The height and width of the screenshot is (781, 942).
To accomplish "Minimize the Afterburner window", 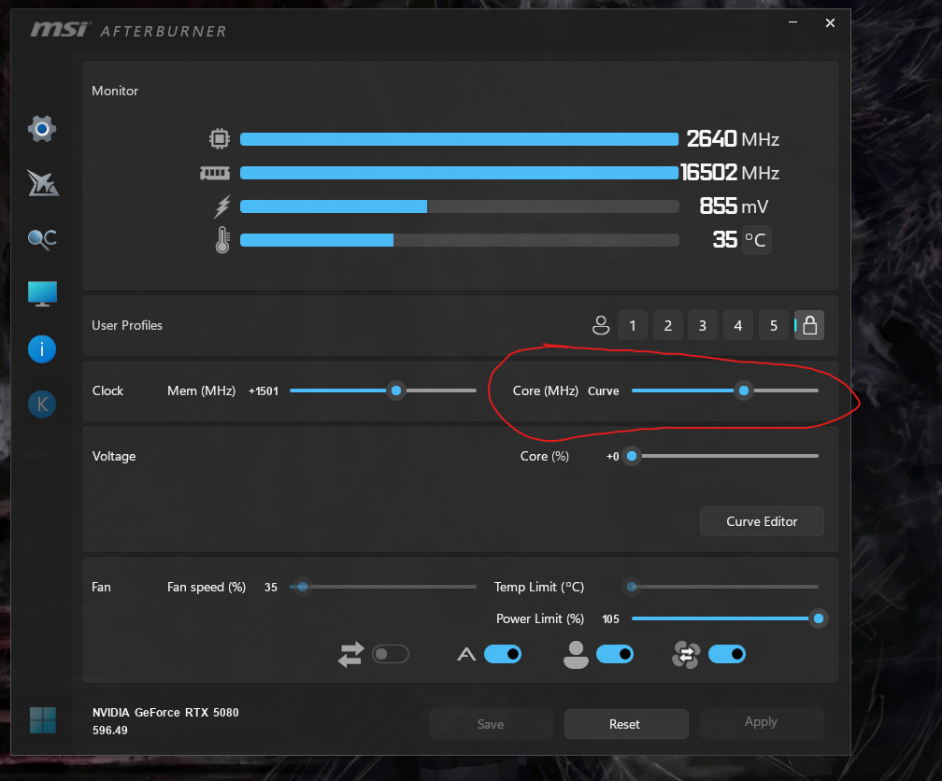I will (793, 22).
